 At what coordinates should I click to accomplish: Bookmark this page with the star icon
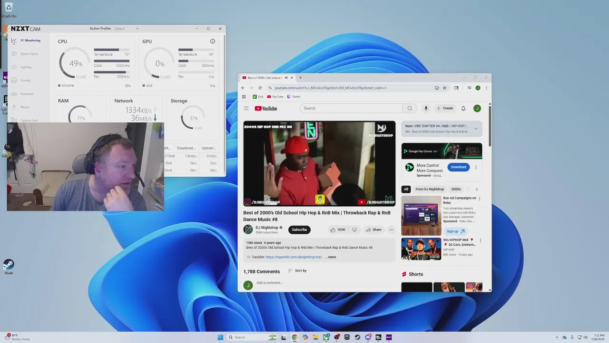coord(445,88)
